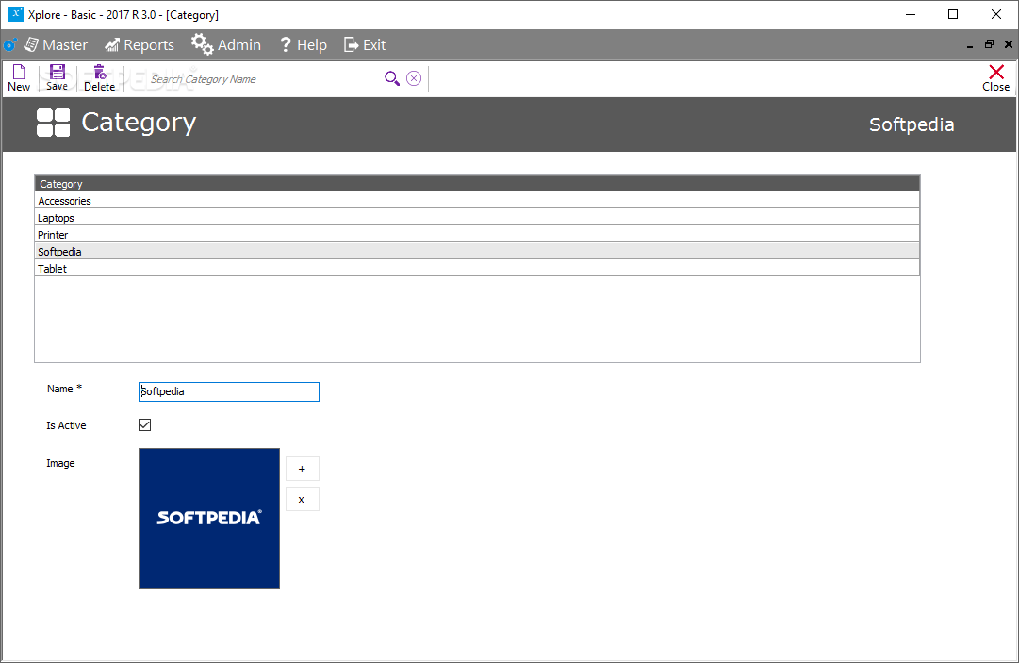Screen dimensions: 1019x663
Task: Click the Delete trash icon
Action: [x=99, y=72]
